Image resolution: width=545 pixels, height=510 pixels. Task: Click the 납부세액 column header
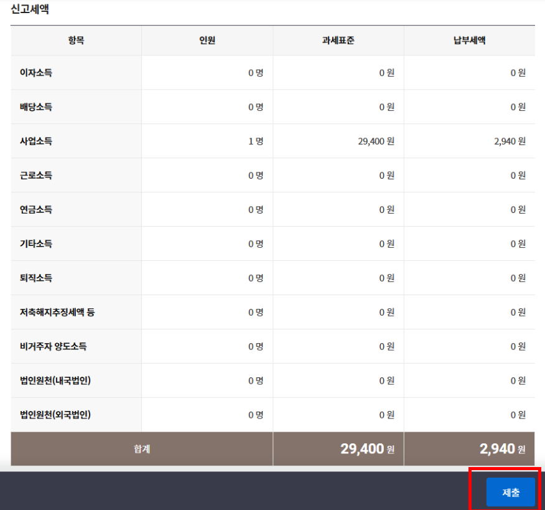pos(469,40)
